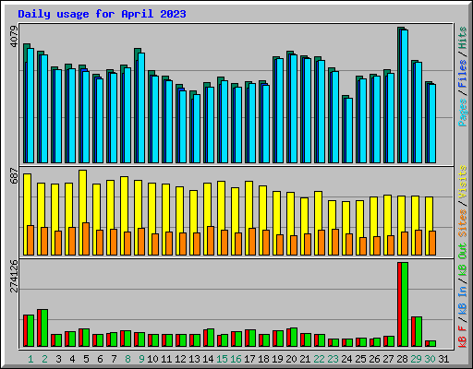
Task: Click day label 17 on the x-axis
Action: [x=249, y=359]
